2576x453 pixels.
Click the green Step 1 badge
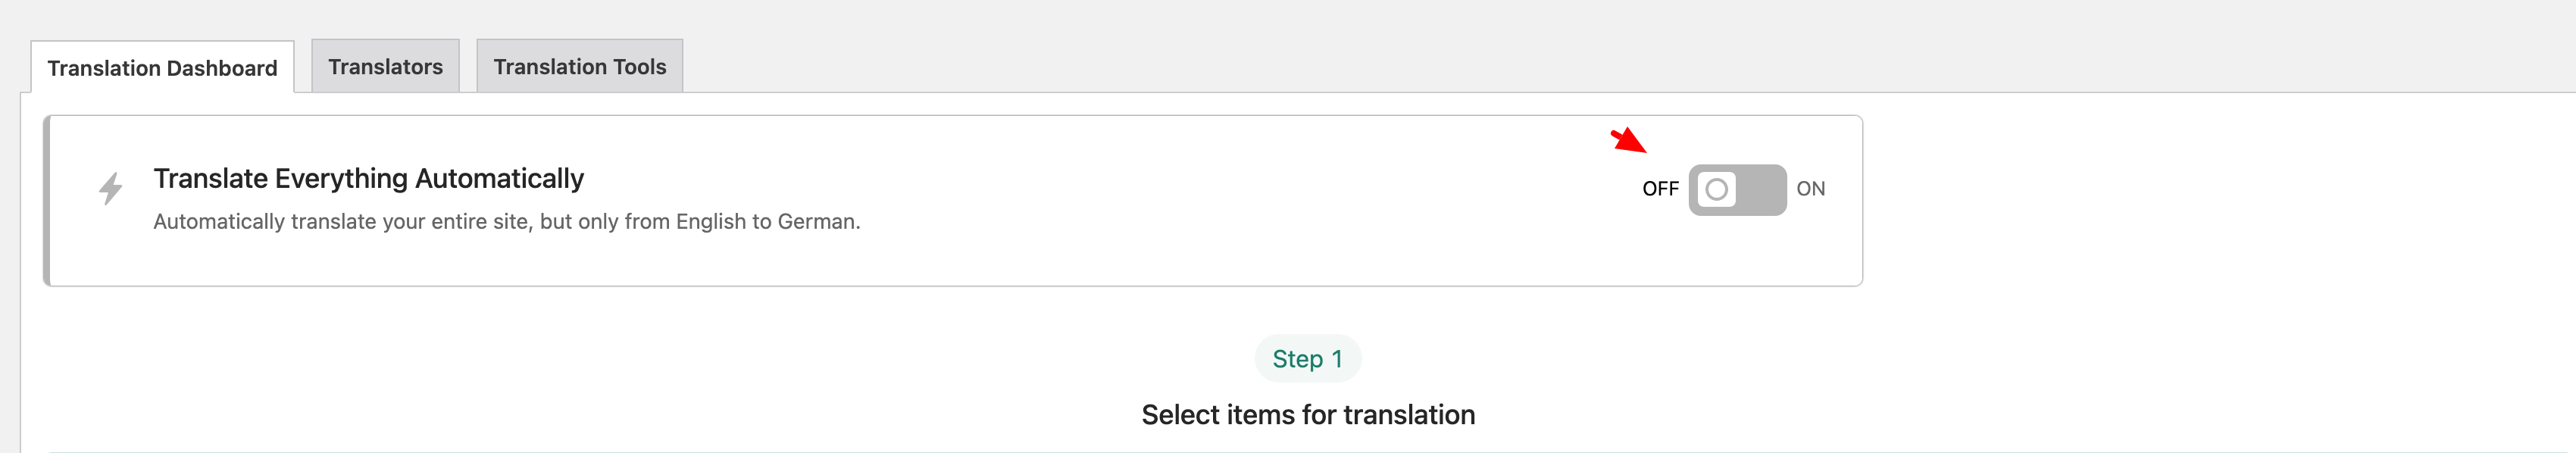1307,359
